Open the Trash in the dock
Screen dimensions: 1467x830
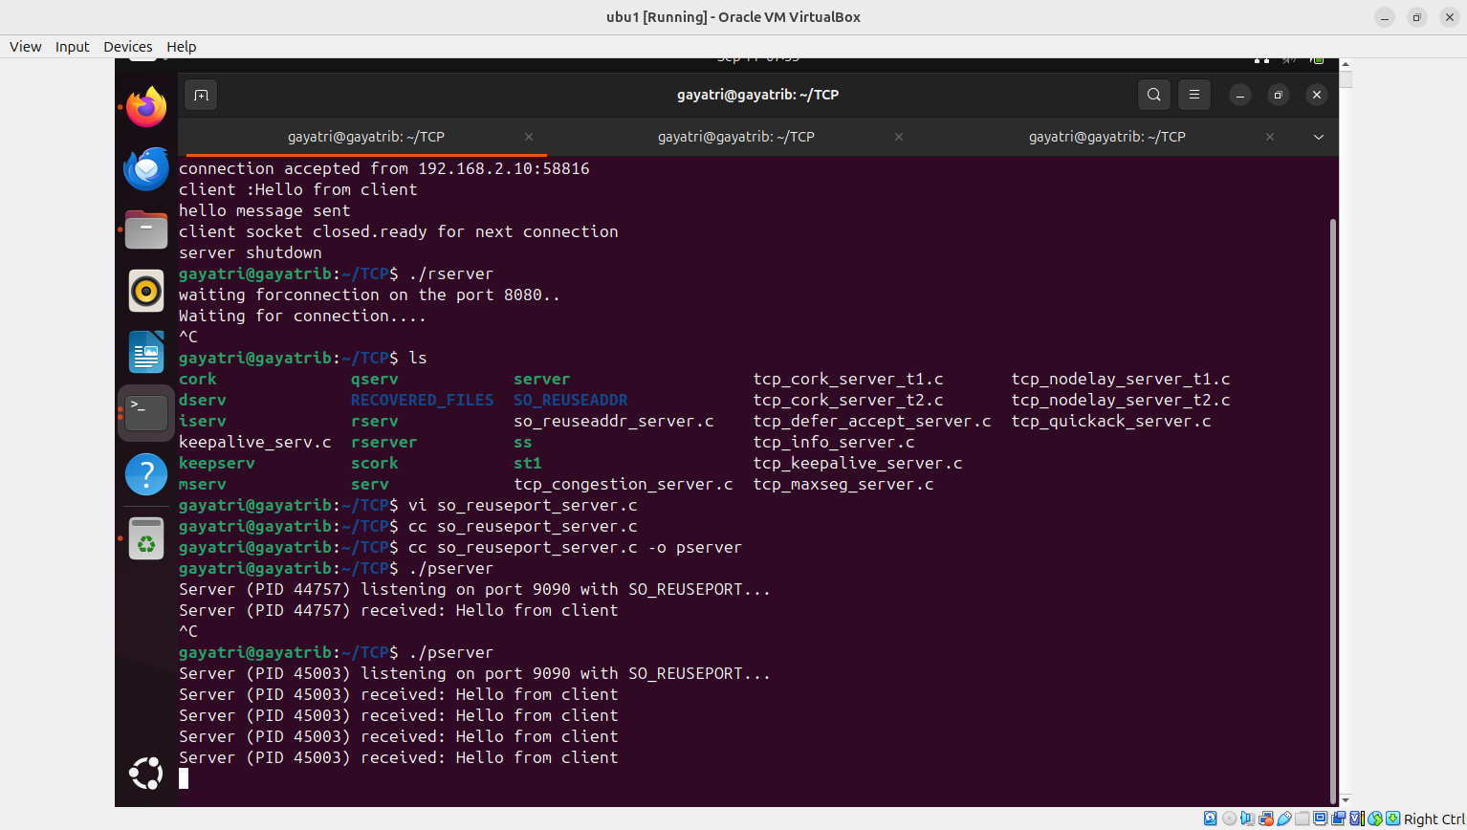tap(146, 538)
